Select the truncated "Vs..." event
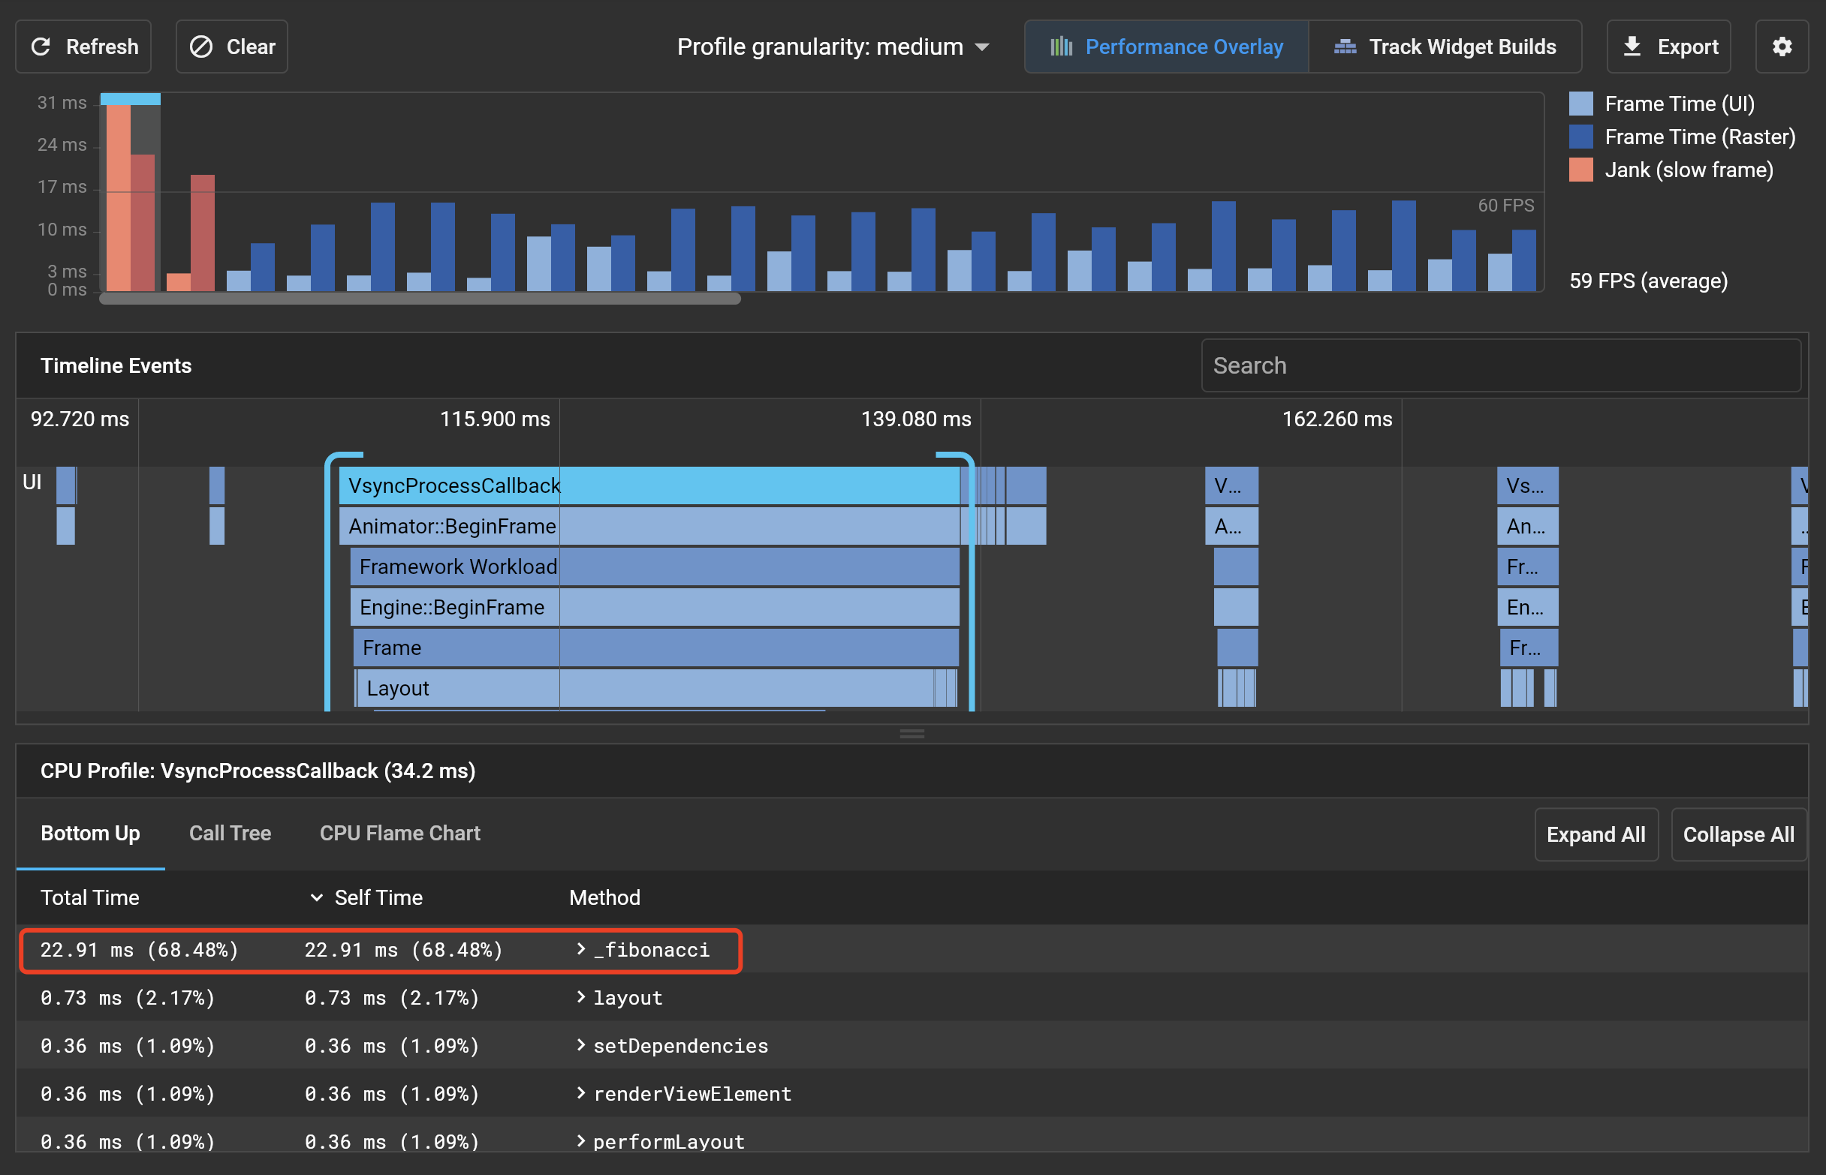The width and height of the screenshot is (1826, 1175). (x=1527, y=485)
